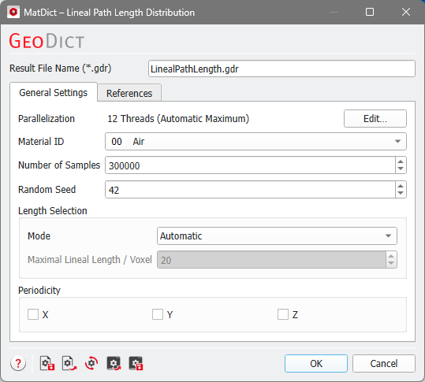Confirm with the OK button
Screen dimensions: 425x382
pos(316,363)
